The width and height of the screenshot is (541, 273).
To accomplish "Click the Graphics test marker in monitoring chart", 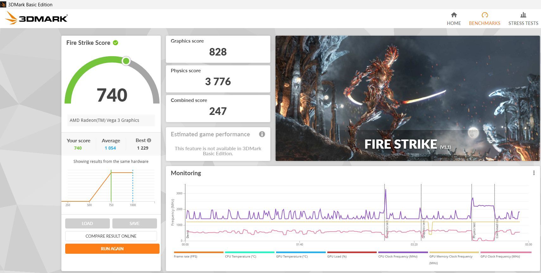I will (387, 230).
